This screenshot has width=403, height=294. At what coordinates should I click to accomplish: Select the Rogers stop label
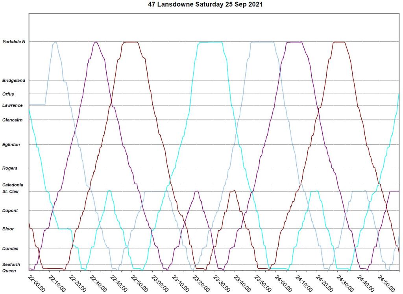point(10,168)
